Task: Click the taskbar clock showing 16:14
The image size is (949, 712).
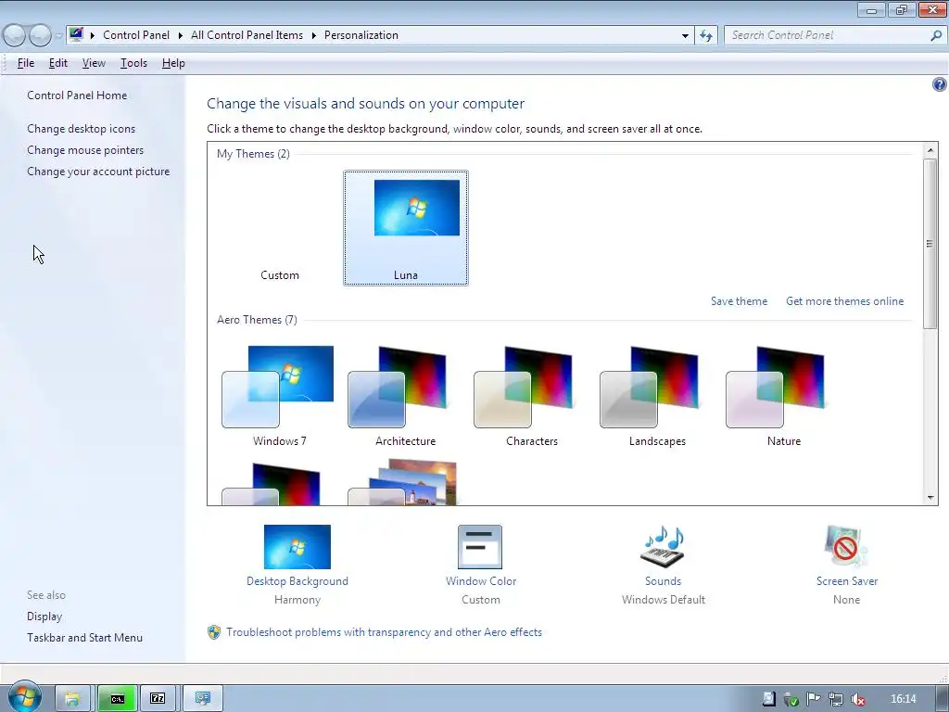Action: tap(903, 699)
